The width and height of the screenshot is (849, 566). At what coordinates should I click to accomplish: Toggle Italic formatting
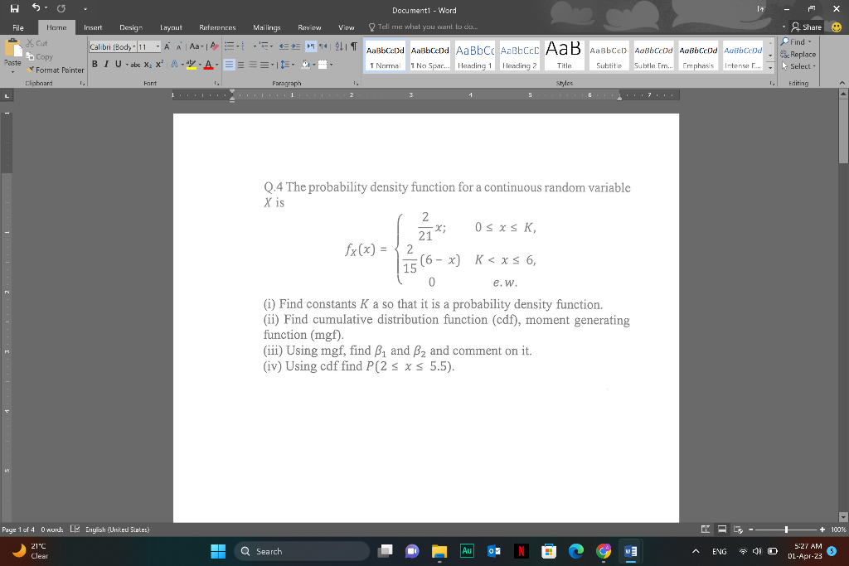coord(105,63)
